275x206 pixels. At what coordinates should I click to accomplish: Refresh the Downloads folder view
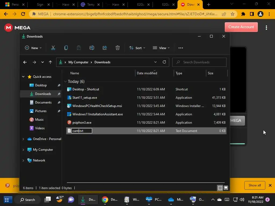click(x=164, y=62)
